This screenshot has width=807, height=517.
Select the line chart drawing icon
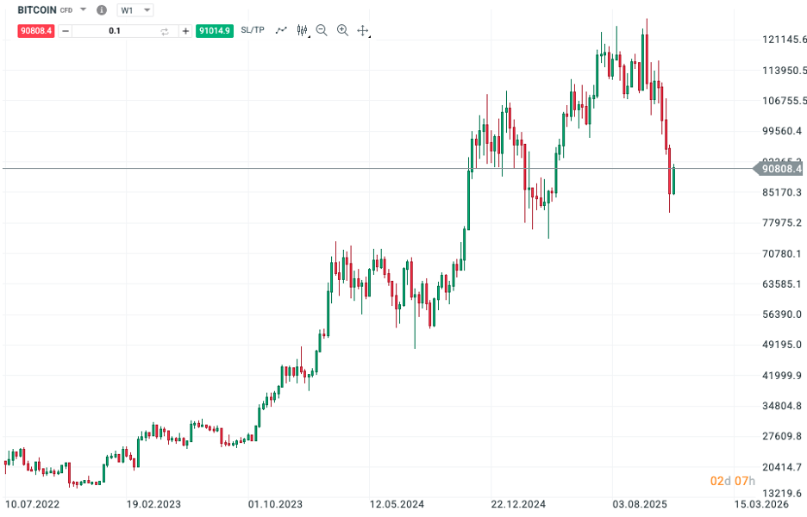(x=280, y=29)
